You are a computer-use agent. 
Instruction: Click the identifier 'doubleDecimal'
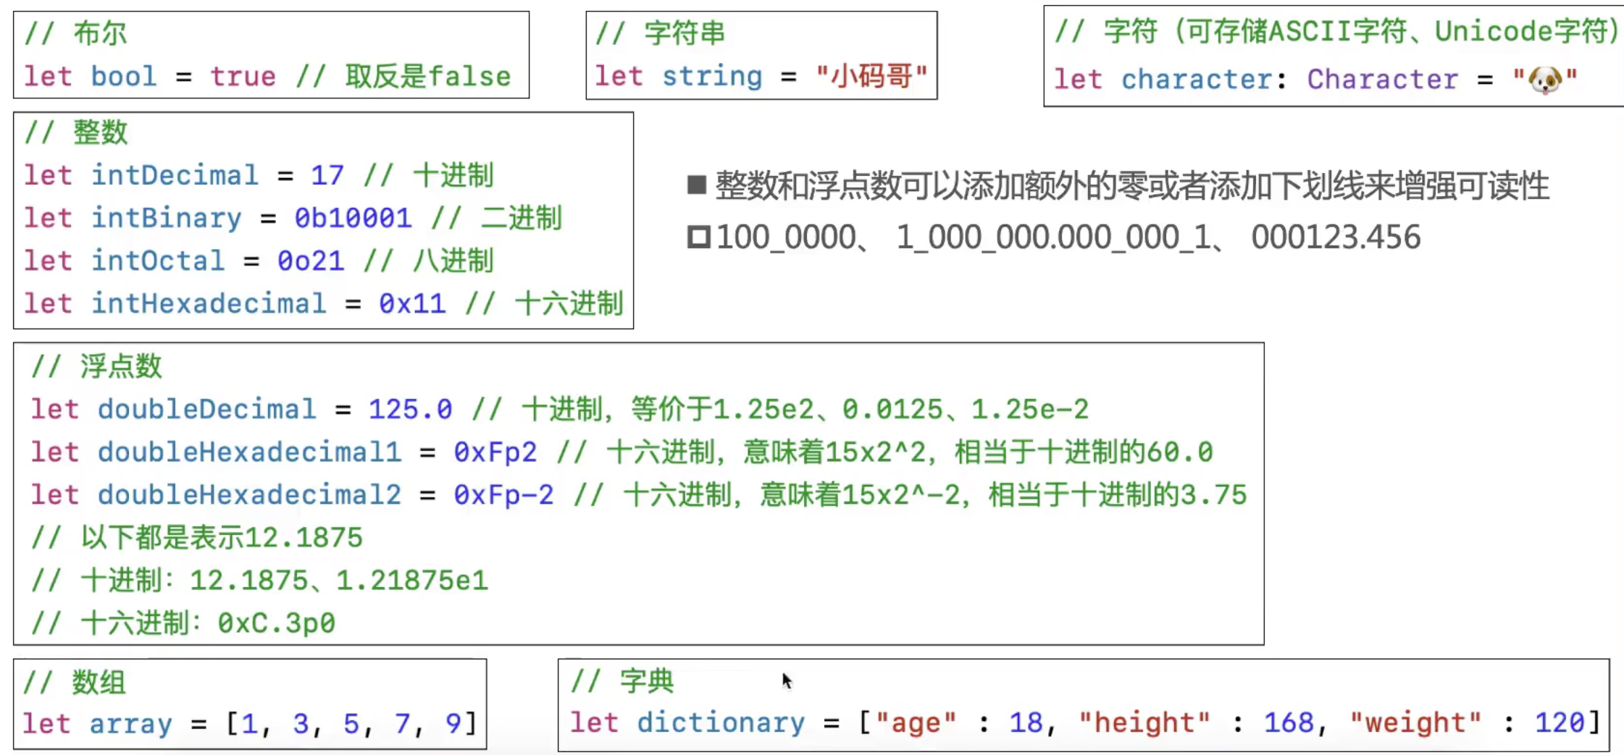(207, 409)
